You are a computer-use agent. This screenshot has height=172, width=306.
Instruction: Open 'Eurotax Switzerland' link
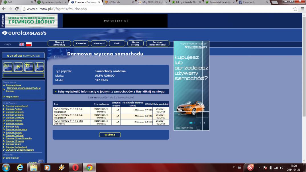[x=16, y=147]
